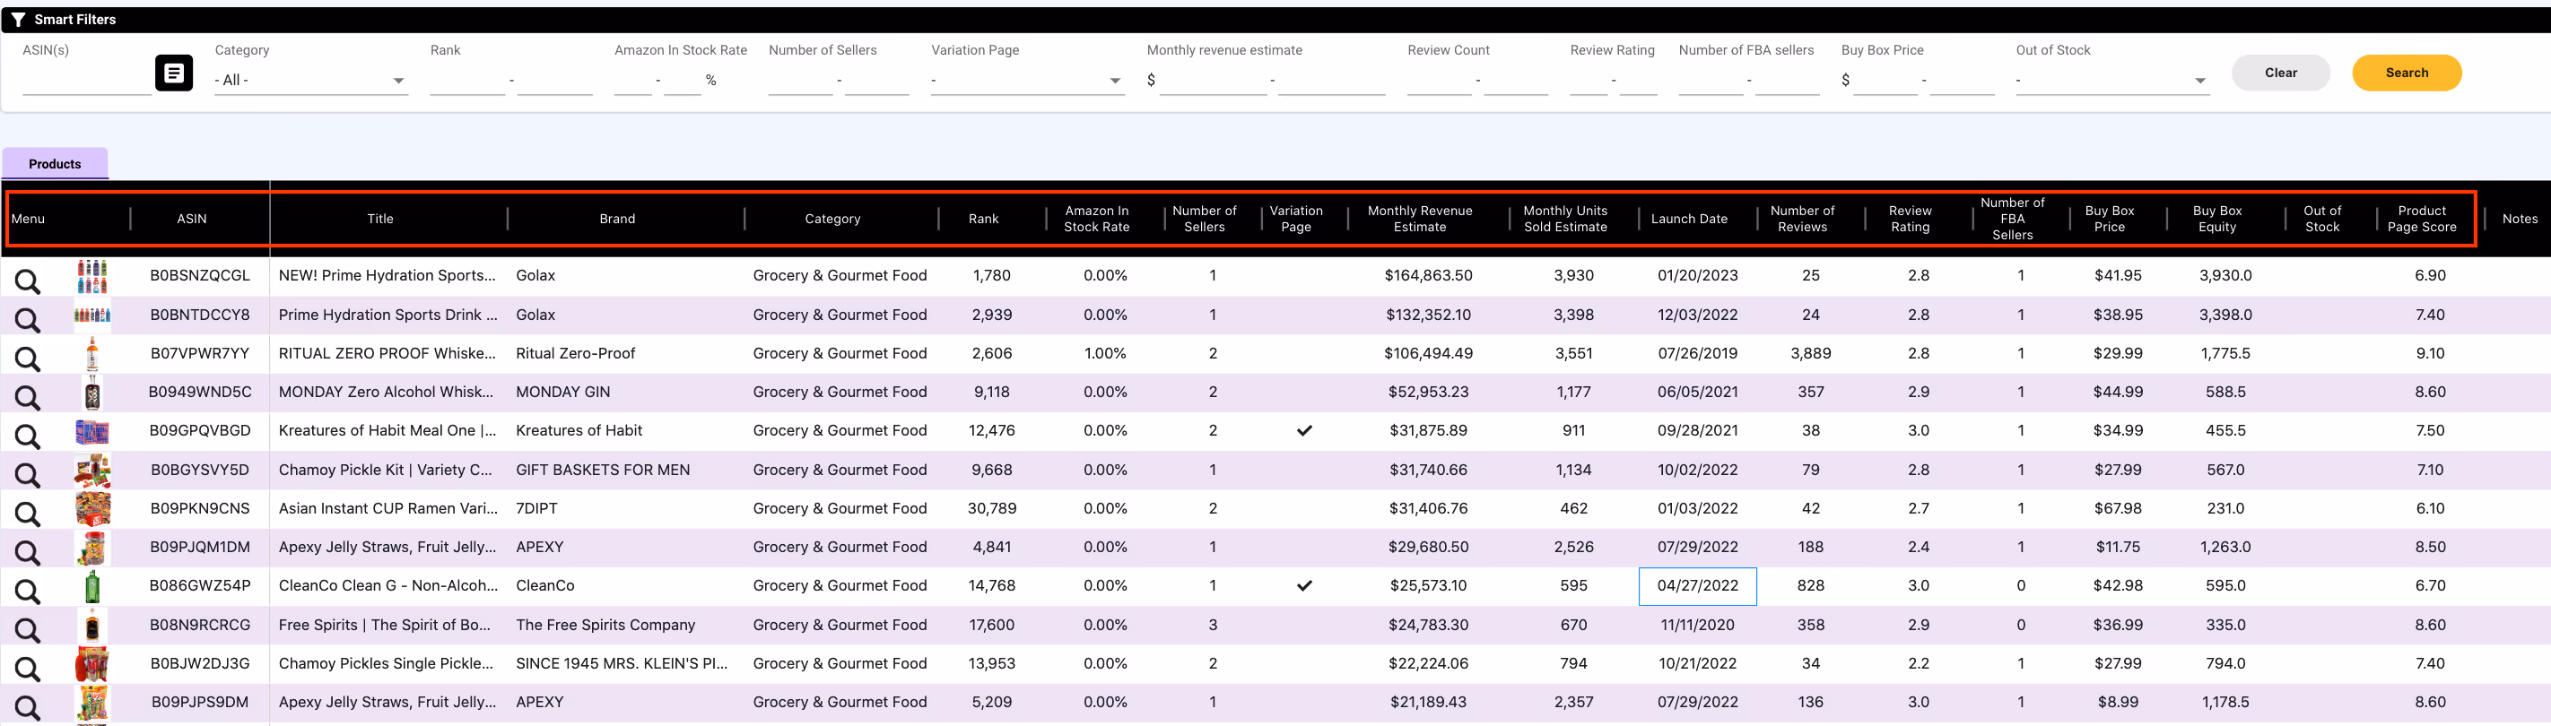Click minimum Number of Sellers filter field

tap(800, 80)
